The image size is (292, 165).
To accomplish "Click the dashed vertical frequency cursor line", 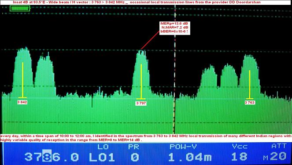I will 175,70.
